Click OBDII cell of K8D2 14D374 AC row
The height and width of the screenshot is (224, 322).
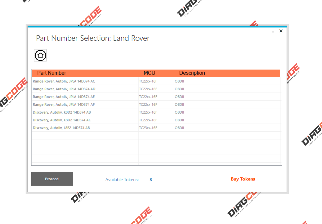(227, 120)
